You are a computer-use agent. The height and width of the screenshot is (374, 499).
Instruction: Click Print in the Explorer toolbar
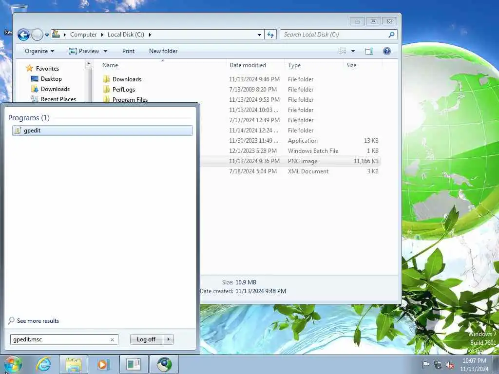pos(128,51)
